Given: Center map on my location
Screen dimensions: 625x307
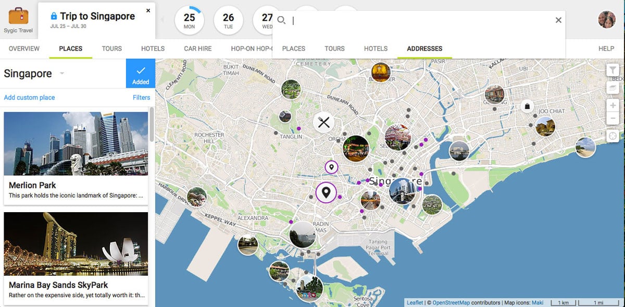Looking at the screenshot, I should coord(613,136).
